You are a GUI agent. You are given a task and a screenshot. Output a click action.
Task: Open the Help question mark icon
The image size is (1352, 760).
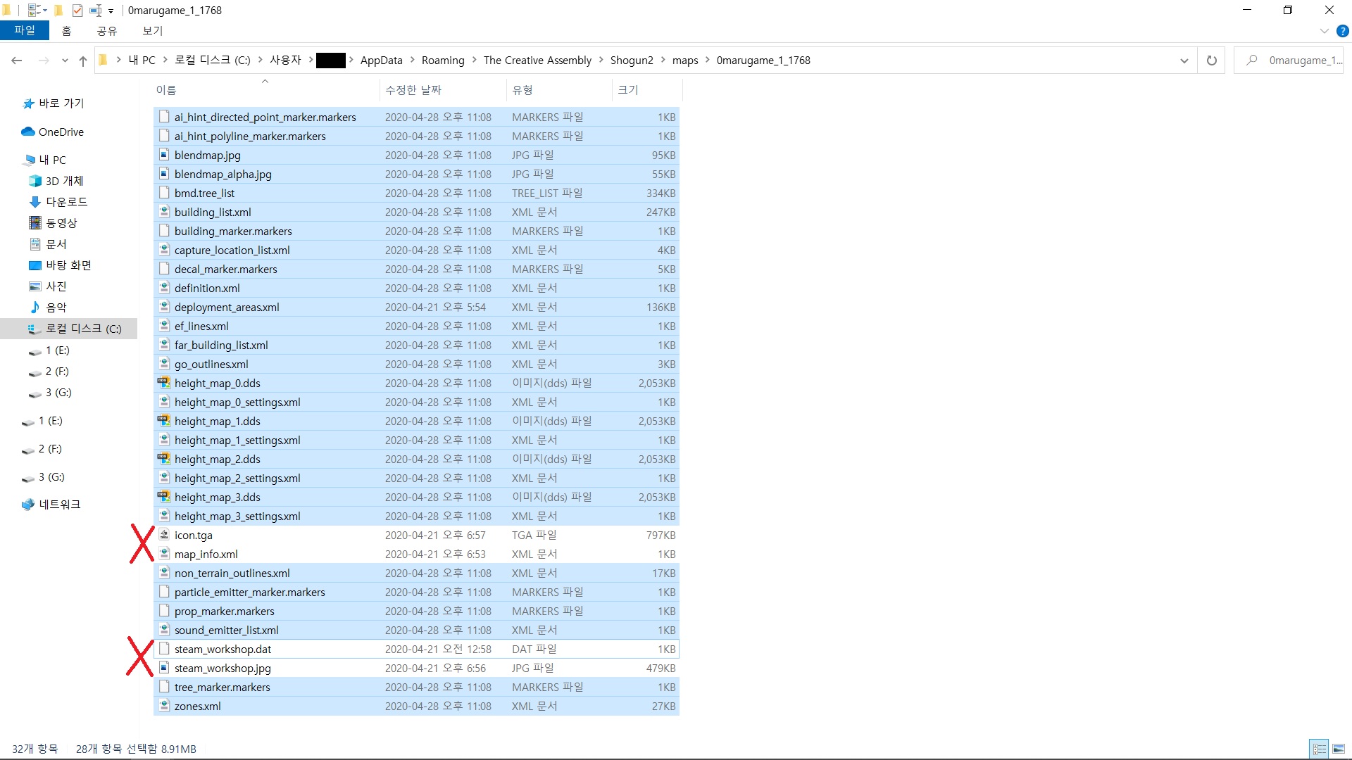coord(1342,31)
